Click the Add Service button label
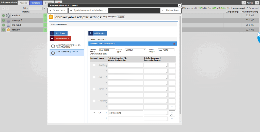The width and height of the screenshot is (260, 132). 100,33
